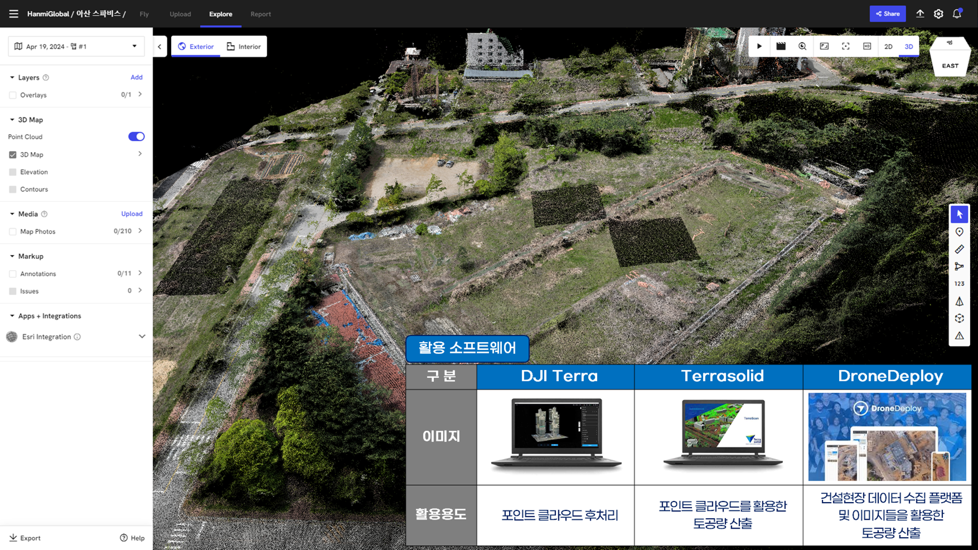
Task: Click the EAST face of compass cube
Action: (950, 66)
